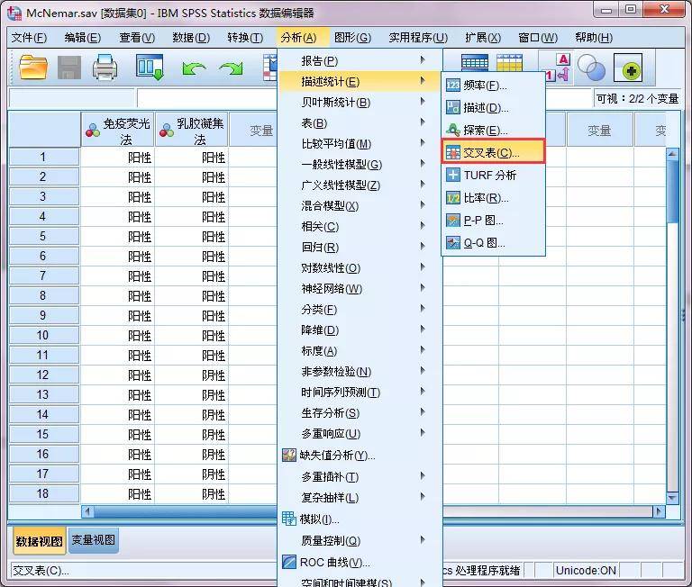Click the Recall recent dialogs icon

pyautogui.click(x=150, y=68)
